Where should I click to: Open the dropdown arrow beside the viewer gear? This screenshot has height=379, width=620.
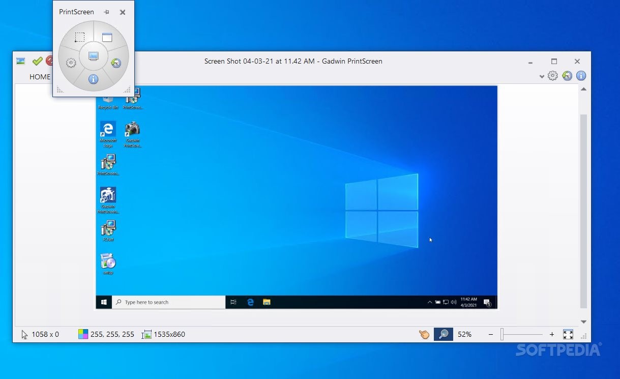click(542, 76)
